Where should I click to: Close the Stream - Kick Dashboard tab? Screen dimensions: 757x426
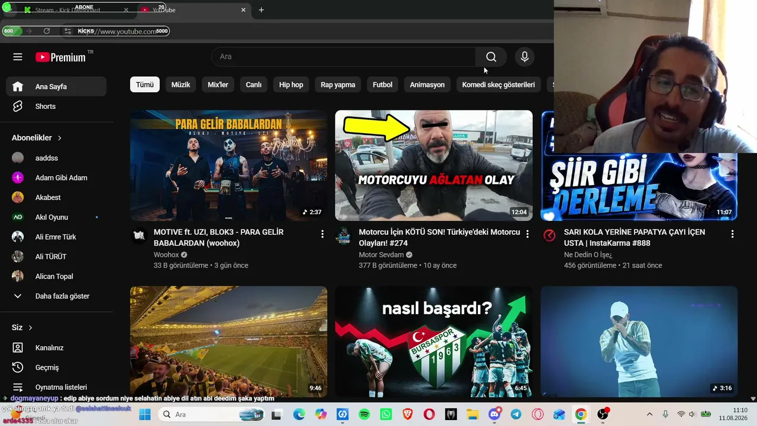tap(126, 10)
